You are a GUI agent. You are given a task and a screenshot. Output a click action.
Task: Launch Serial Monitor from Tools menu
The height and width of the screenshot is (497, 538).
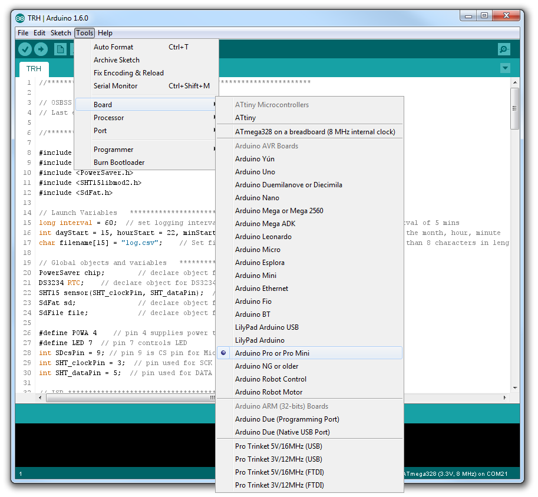(147, 86)
